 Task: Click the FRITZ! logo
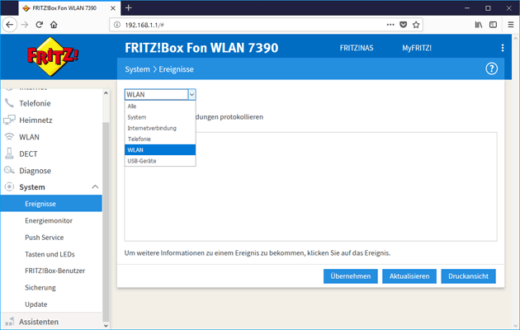pos(52,57)
